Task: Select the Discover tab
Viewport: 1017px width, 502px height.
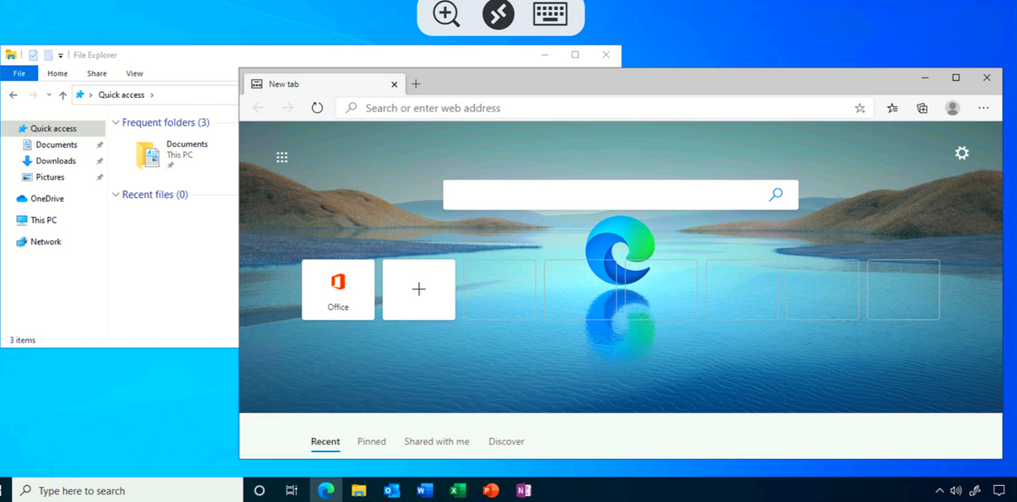Action: [506, 441]
